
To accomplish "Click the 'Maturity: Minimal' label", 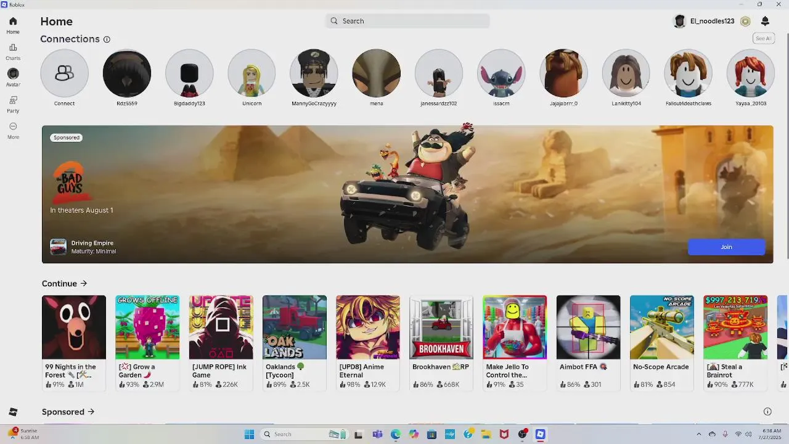I will point(94,252).
